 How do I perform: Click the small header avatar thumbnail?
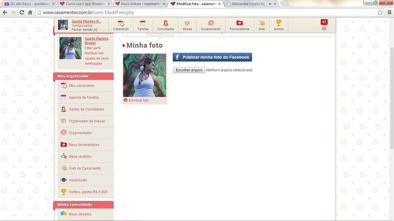coord(63,25)
